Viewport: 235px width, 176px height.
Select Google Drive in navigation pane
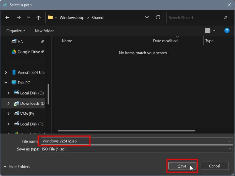click(29, 52)
